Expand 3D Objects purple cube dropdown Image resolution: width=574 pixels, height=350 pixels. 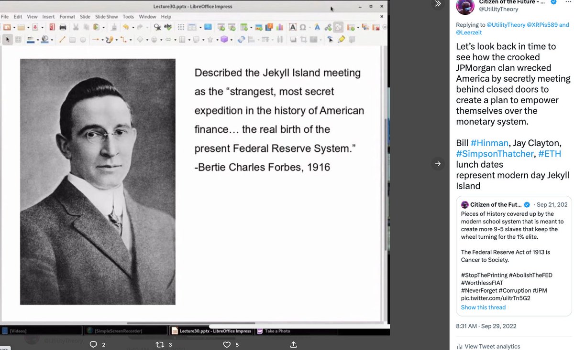point(232,40)
